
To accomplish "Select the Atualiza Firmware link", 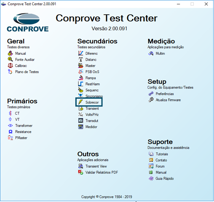I will tap(168, 100).
